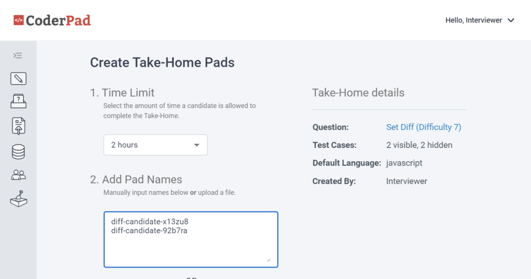Click the arrow on the time limit select
This screenshot has height=279, width=531.
tap(197, 145)
